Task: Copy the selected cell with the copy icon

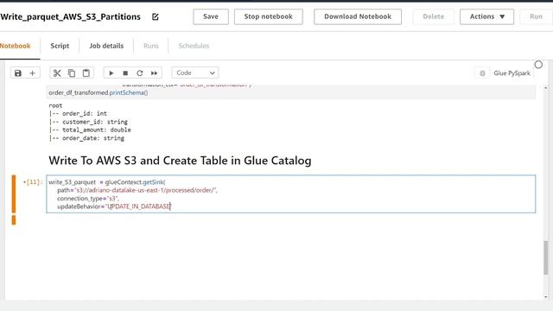Action: coord(72,73)
